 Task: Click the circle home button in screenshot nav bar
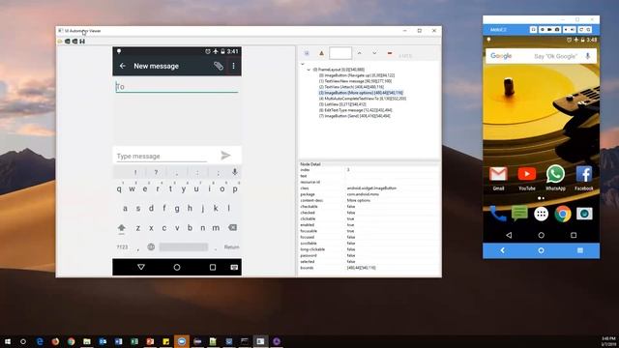(x=177, y=267)
